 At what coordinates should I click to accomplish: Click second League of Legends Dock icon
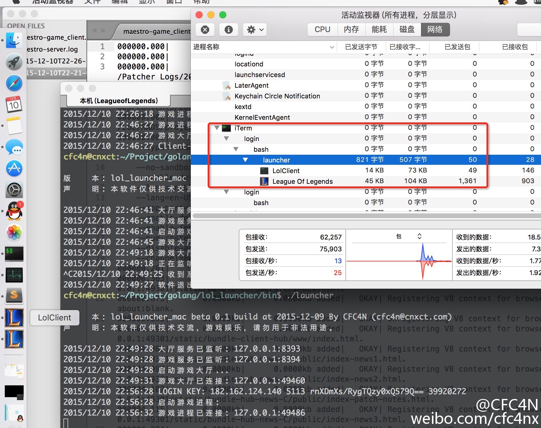pos(14,339)
